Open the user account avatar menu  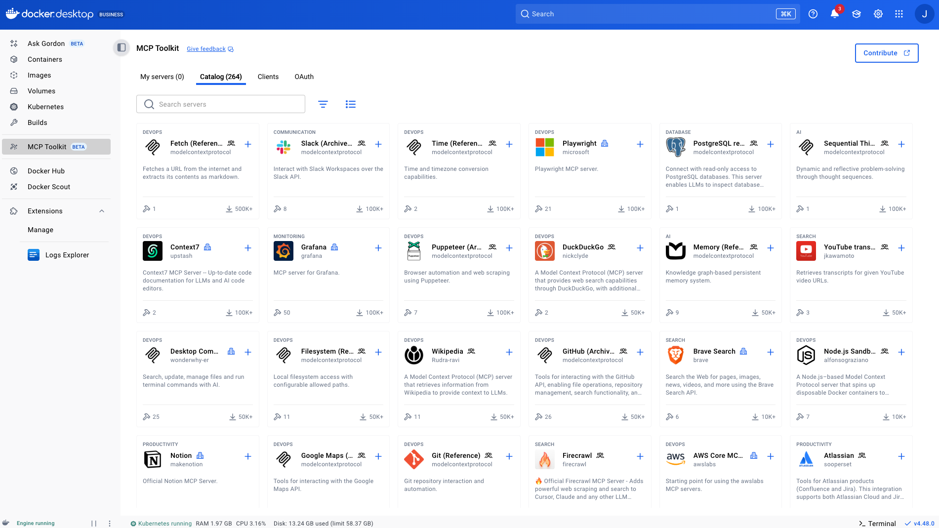(924, 14)
